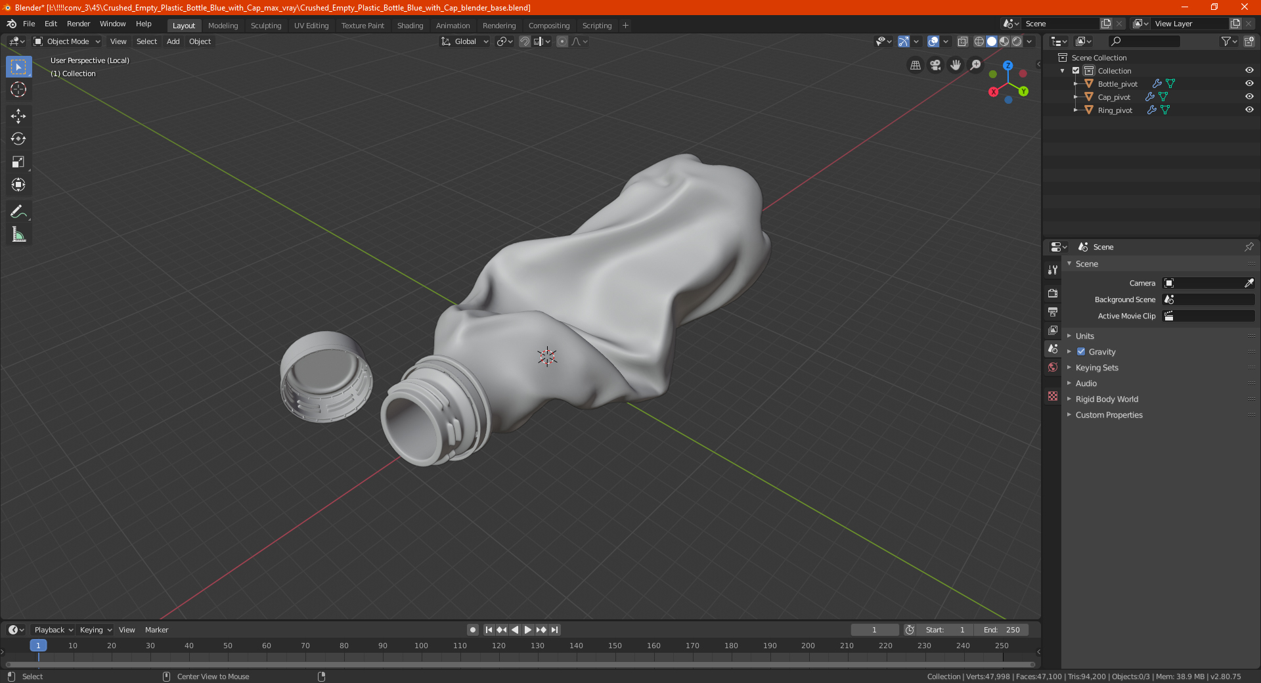Select Rendered viewport shading sphere
The height and width of the screenshot is (683, 1261).
coord(1017,41)
